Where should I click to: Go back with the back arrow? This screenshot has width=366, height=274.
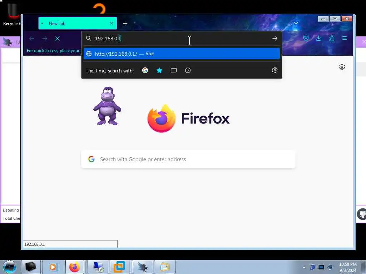coord(32,39)
